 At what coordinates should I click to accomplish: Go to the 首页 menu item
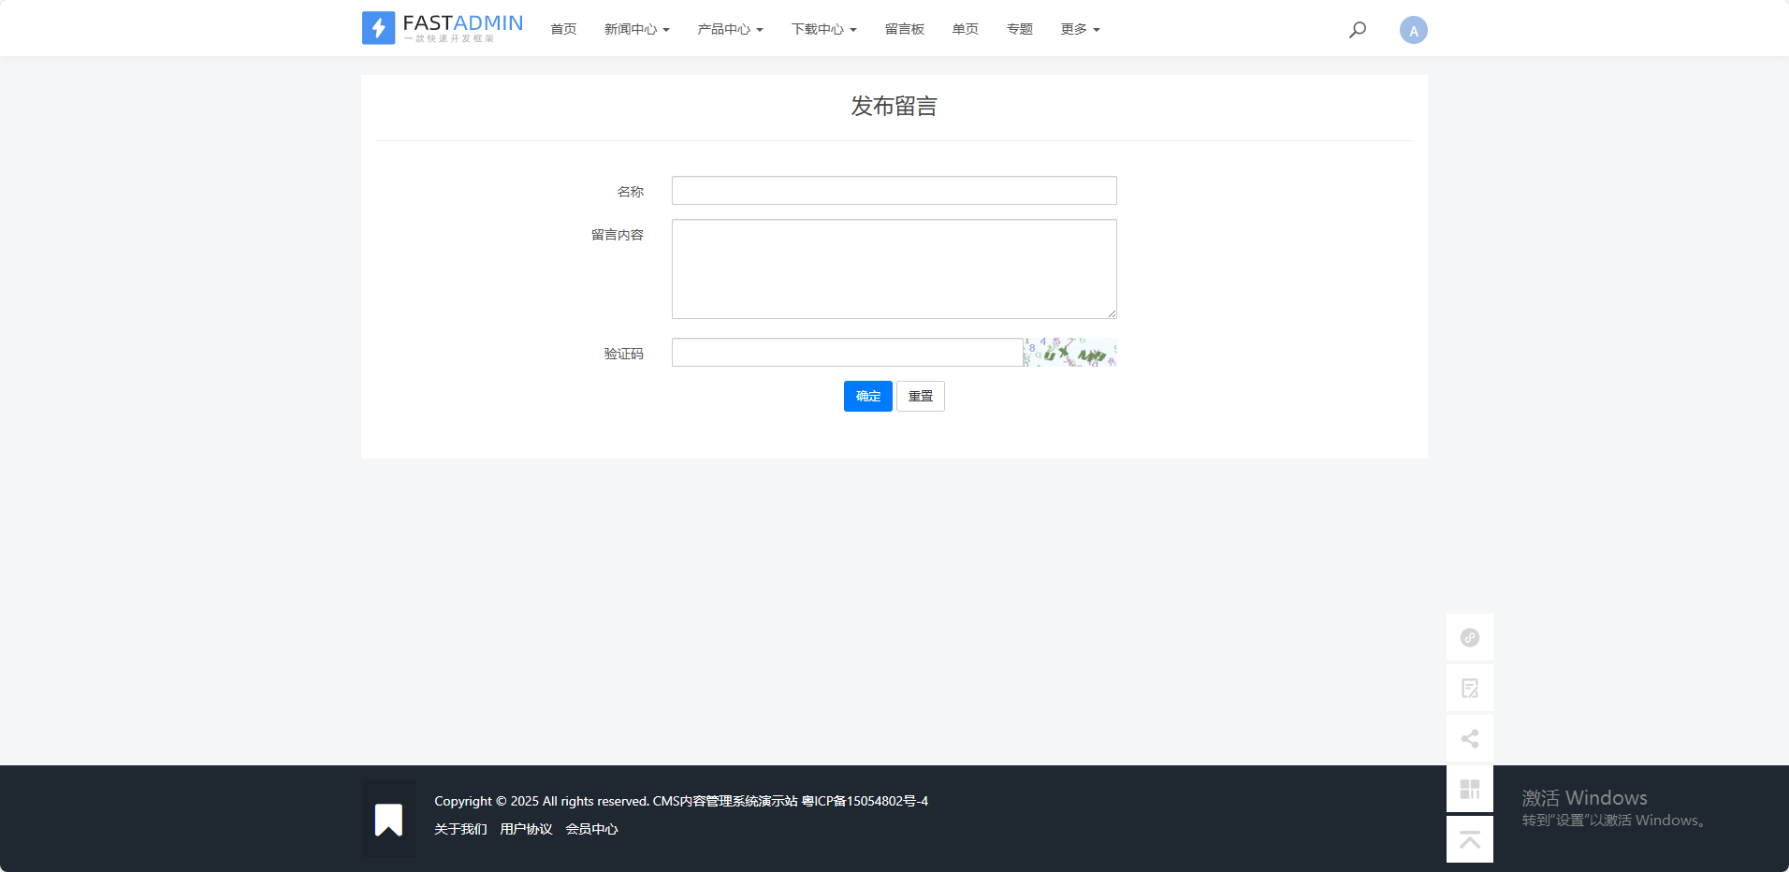563,30
